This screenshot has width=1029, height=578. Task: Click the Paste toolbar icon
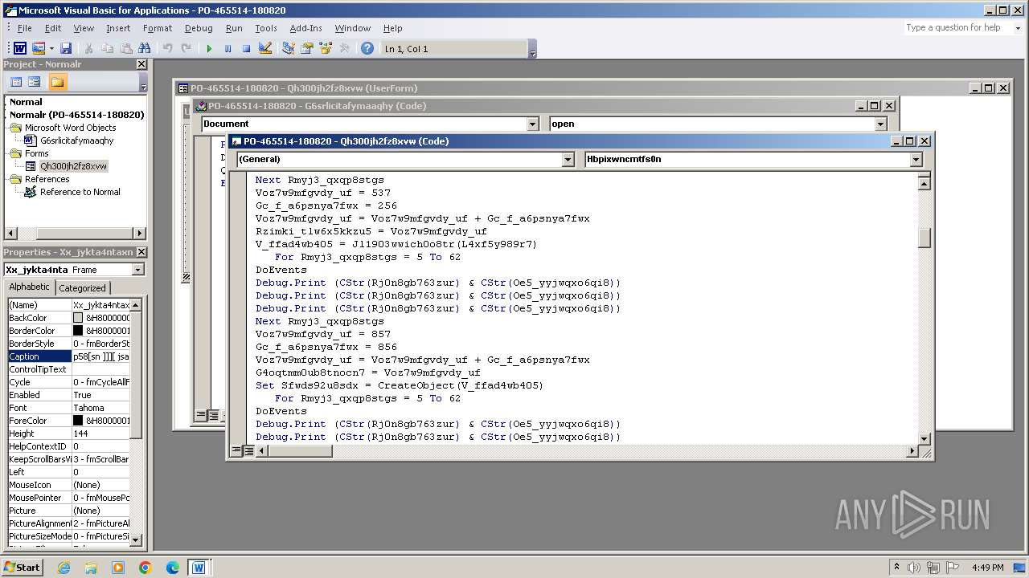(x=126, y=49)
